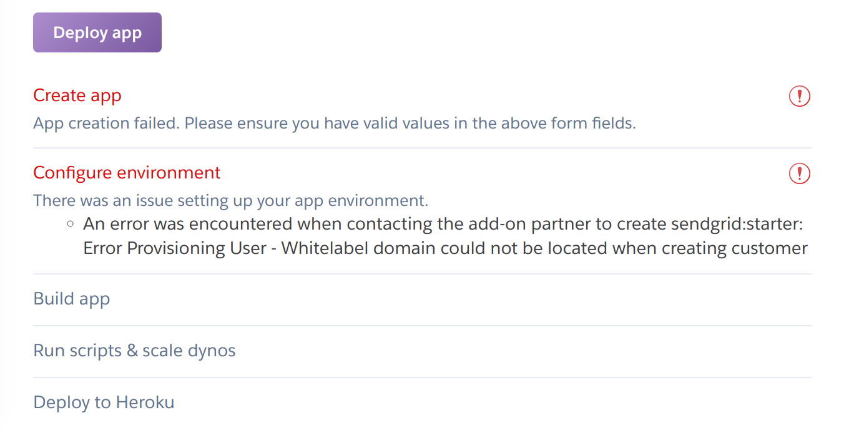
Task: Click the error indicator on the first failed step
Action: (800, 95)
